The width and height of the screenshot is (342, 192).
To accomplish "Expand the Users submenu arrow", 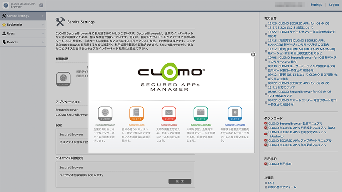I will [43, 33].
